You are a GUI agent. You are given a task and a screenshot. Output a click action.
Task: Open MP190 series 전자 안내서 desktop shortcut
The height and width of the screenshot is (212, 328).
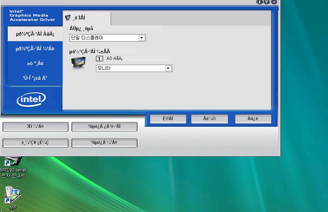coord(14,167)
